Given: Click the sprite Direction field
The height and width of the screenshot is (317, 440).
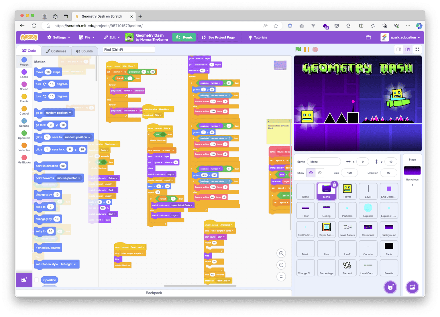Looking at the screenshot, I should pos(389,173).
